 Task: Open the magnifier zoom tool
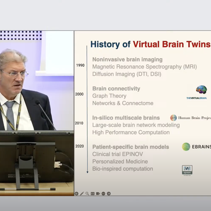[87, 193]
